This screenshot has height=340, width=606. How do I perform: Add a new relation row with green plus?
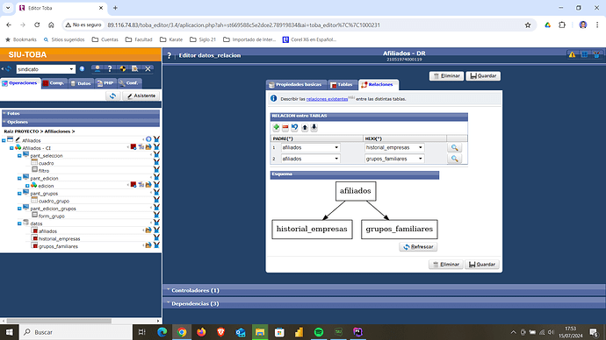click(x=276, y=127)
